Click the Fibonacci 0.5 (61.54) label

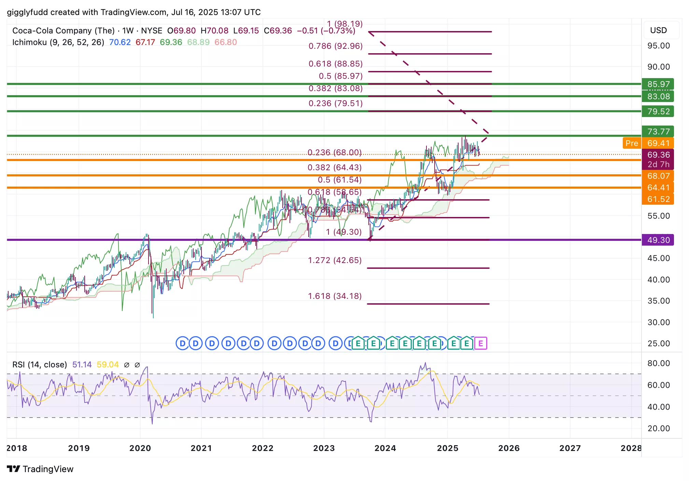point(340,180)
